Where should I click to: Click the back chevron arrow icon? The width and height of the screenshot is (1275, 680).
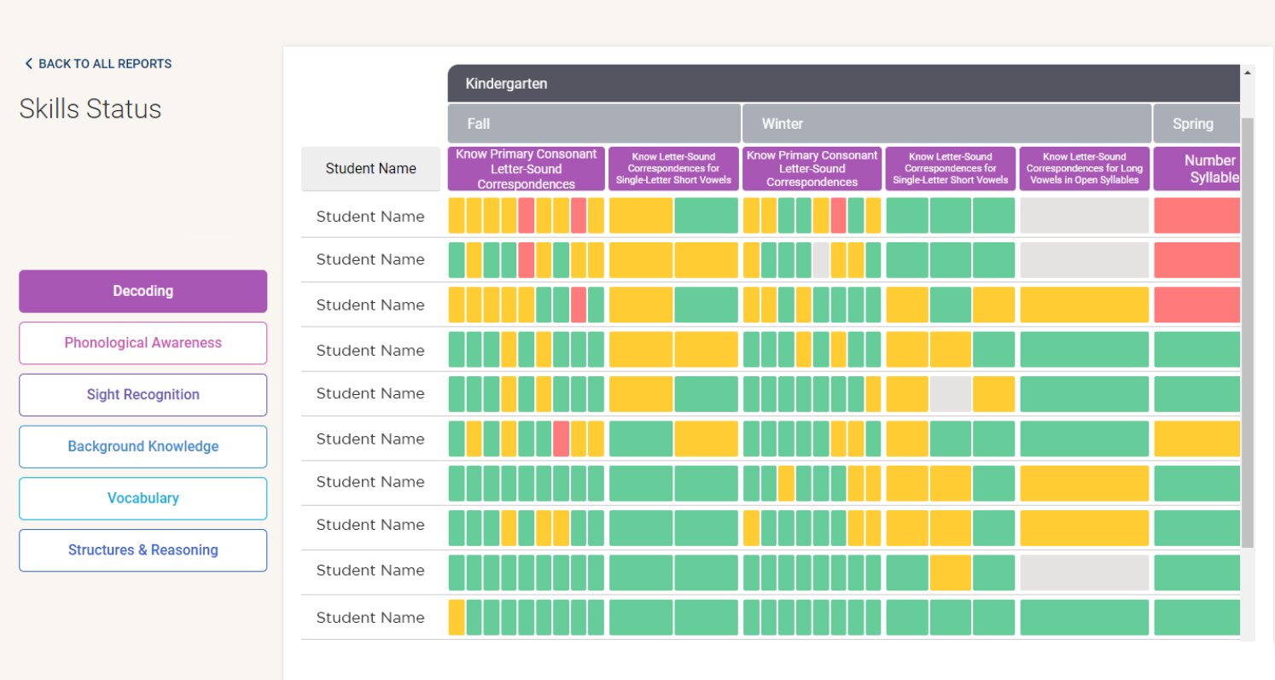tap(28, 64)
